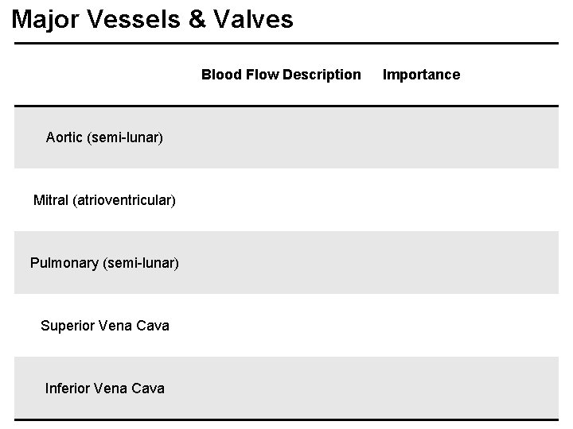Click the table's bottom border line

tap(286, 419)
